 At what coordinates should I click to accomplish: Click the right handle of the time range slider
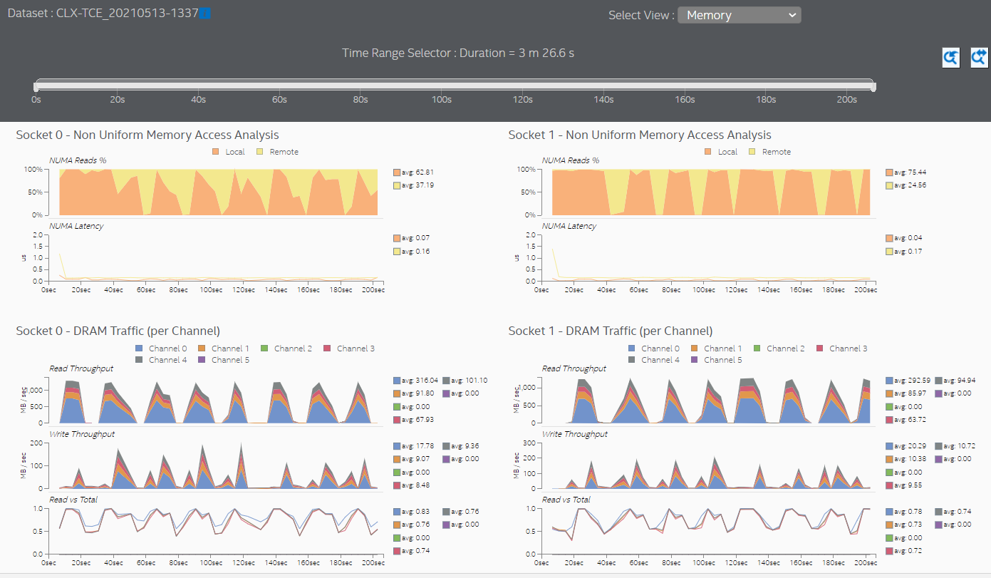point(873,87)
